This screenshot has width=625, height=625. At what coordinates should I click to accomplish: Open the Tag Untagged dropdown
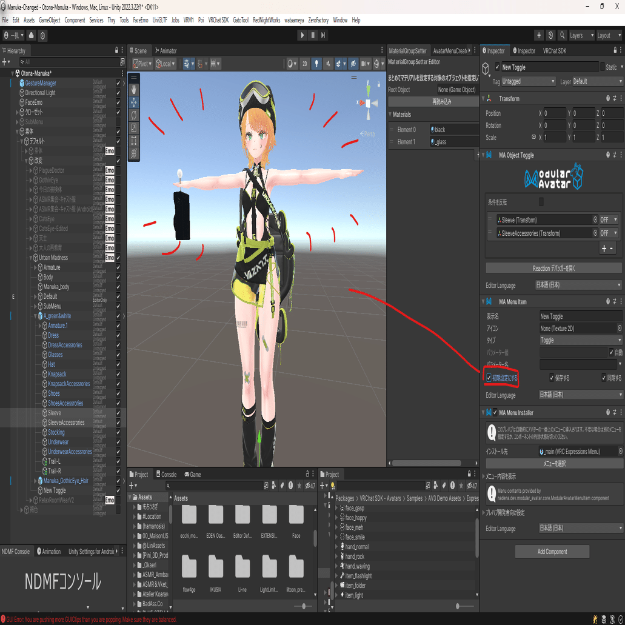(528, 81)
